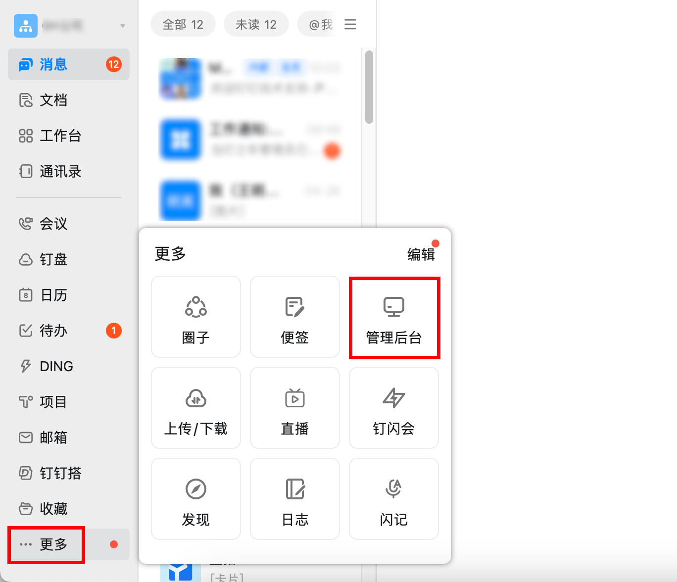Viewport: 677px width, 582px height.
Task: Toggle the 更多 menu in sidebar
Action: pyautogui.click(x=47, y=544)
